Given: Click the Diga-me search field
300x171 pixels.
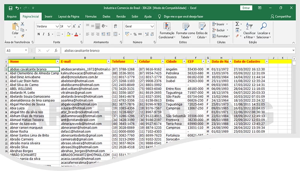Looking at the screenshot, I should tap(183, 16).
